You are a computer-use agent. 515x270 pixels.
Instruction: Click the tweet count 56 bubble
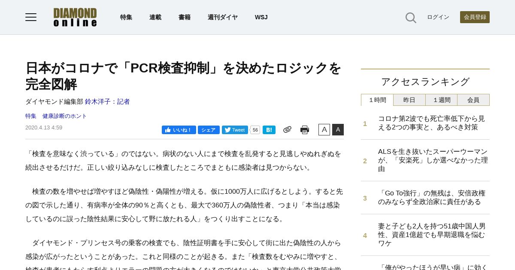[255, 130]
